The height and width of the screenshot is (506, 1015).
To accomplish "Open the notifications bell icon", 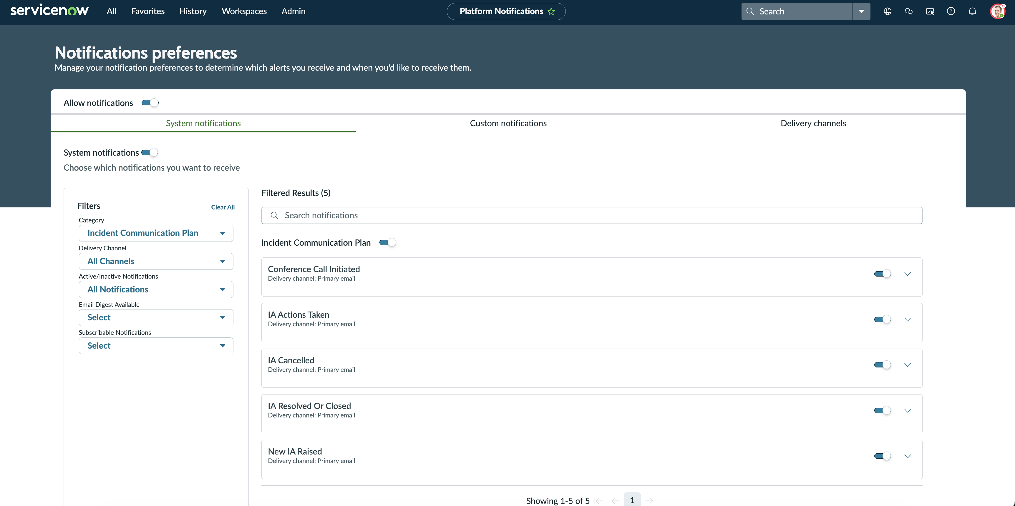I will pyautogui.click(x=972, y=11).
